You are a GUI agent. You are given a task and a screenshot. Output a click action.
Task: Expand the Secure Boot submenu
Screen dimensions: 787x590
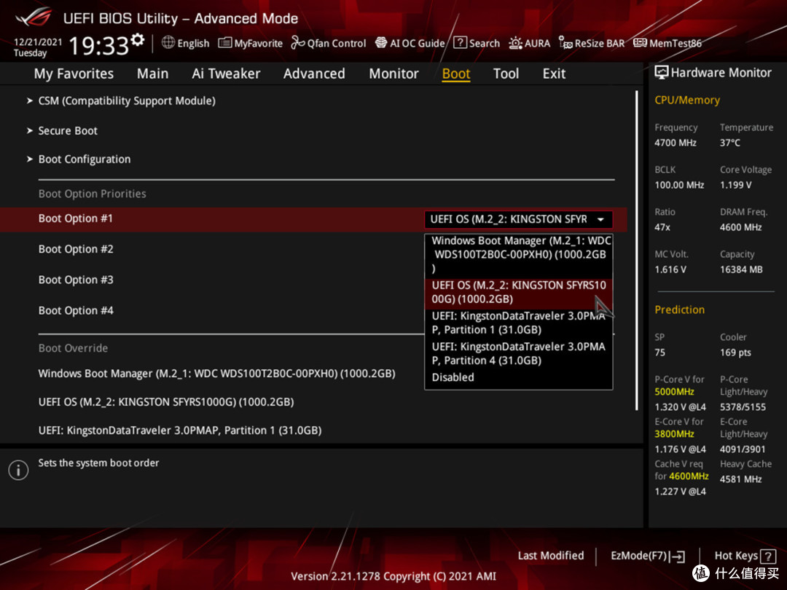pyautogui.click(x=68, y=130)
